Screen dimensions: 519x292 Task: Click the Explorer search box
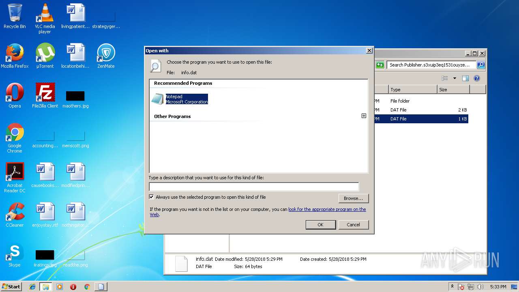pos(431,65)
